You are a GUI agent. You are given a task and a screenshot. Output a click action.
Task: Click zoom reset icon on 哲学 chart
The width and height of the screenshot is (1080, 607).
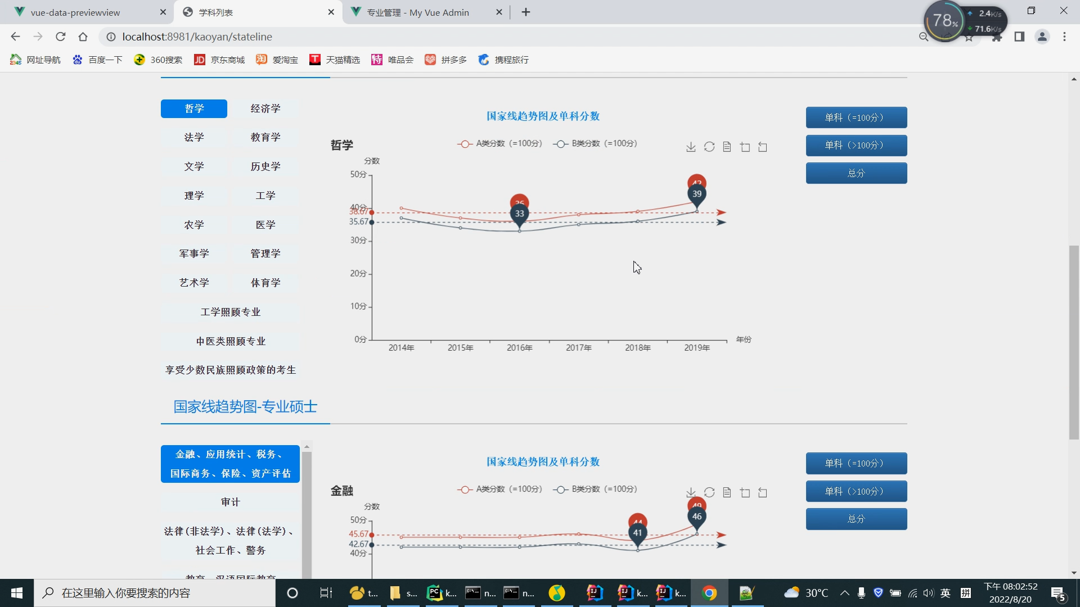click(763, 147)
